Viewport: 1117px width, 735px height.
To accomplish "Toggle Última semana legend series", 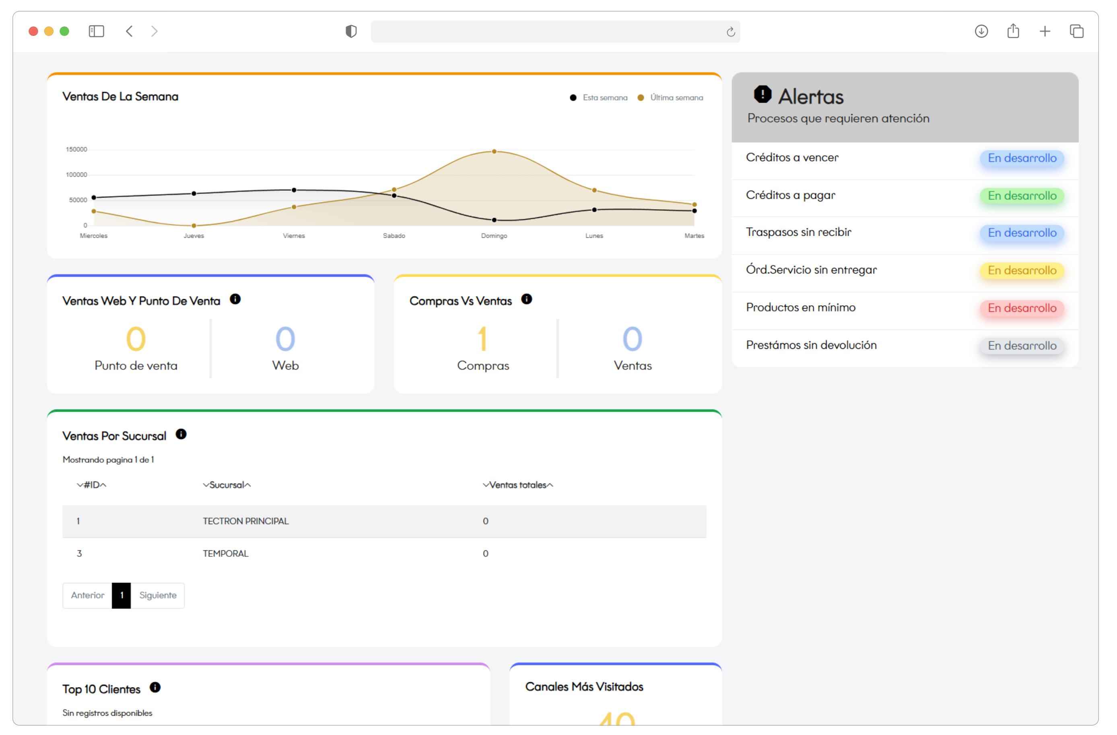I will 670,98.
